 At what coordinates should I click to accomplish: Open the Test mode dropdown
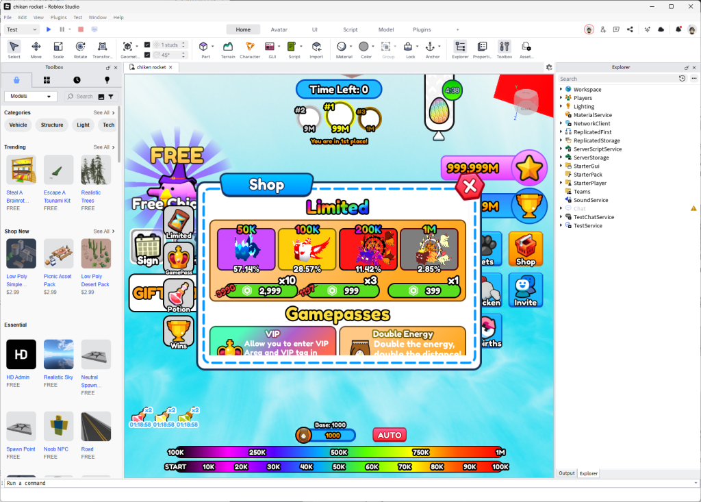tap(21, 29)
